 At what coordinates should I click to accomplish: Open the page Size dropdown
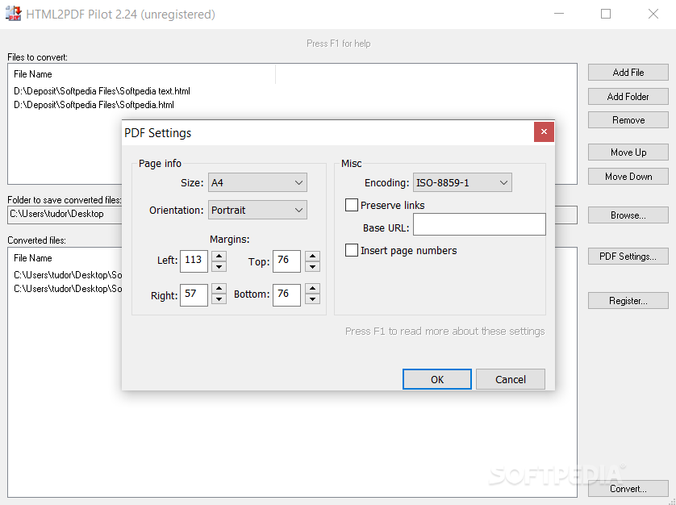257,182
